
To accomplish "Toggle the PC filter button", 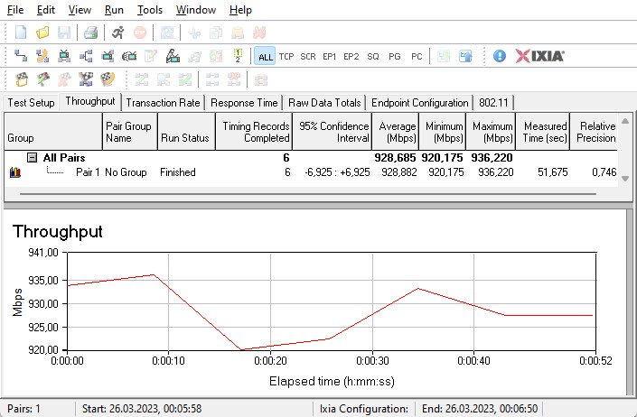I will (x=417, y=56).
